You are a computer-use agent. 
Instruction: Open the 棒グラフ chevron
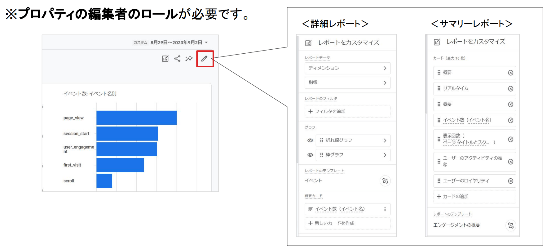pyautogui.click(x=385, y=155)
